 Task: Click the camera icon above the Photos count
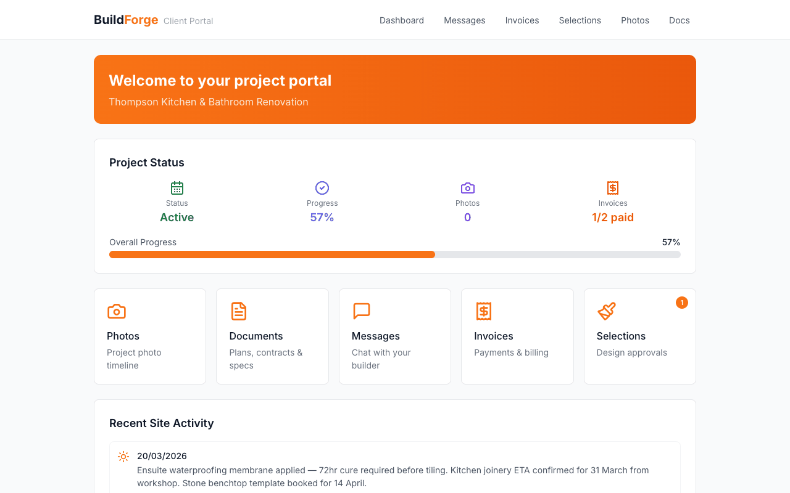tap(467, 188)
